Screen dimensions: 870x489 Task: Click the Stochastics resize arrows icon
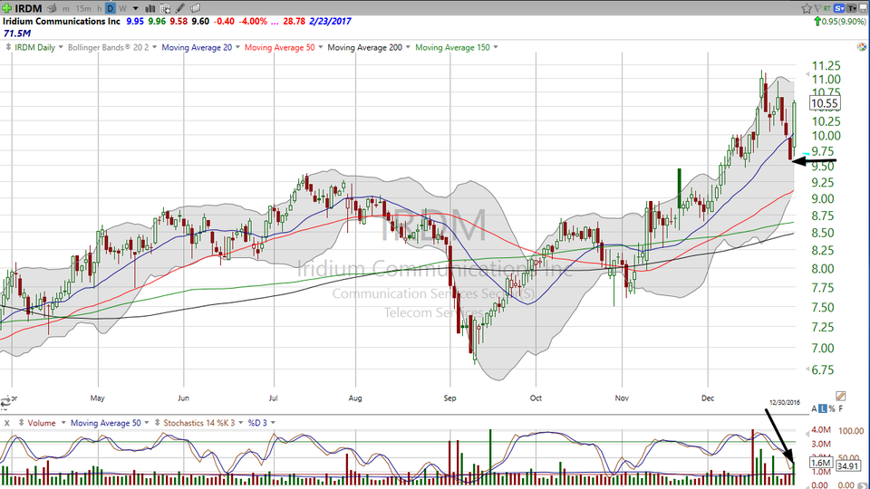tap(157, 423)
